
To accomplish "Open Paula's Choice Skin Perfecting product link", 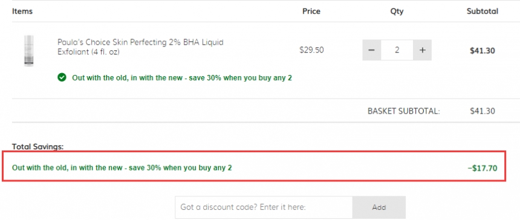I will coord(141,47).
